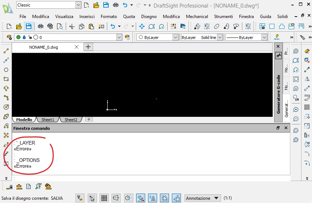Toggle the layer 0 visibility green dot
This screenshot has width=312, height=203.
point(18,37)
